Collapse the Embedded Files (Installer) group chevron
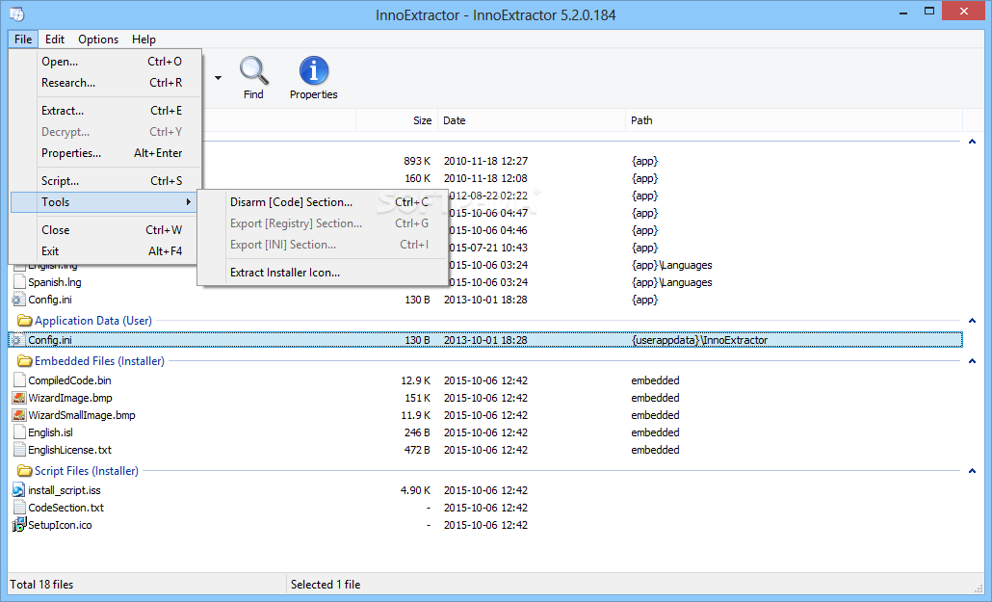This screenshot has height=602, width=992. tap(972, 361)
